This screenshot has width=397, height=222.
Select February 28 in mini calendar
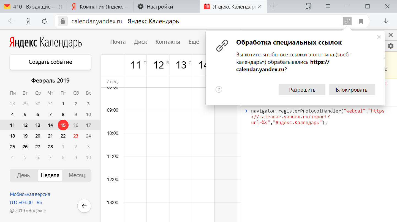pos(50,147)
